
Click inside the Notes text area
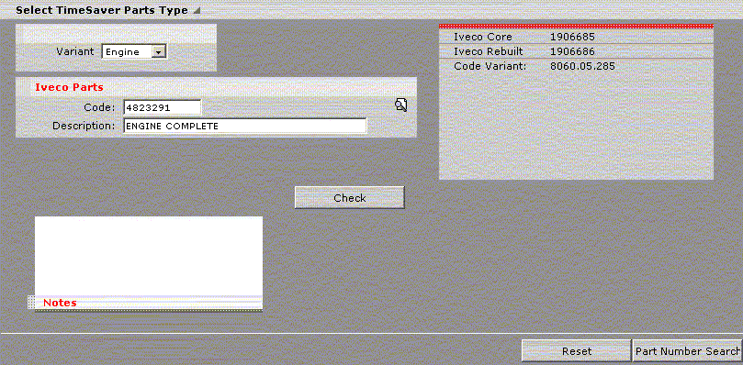149,256
